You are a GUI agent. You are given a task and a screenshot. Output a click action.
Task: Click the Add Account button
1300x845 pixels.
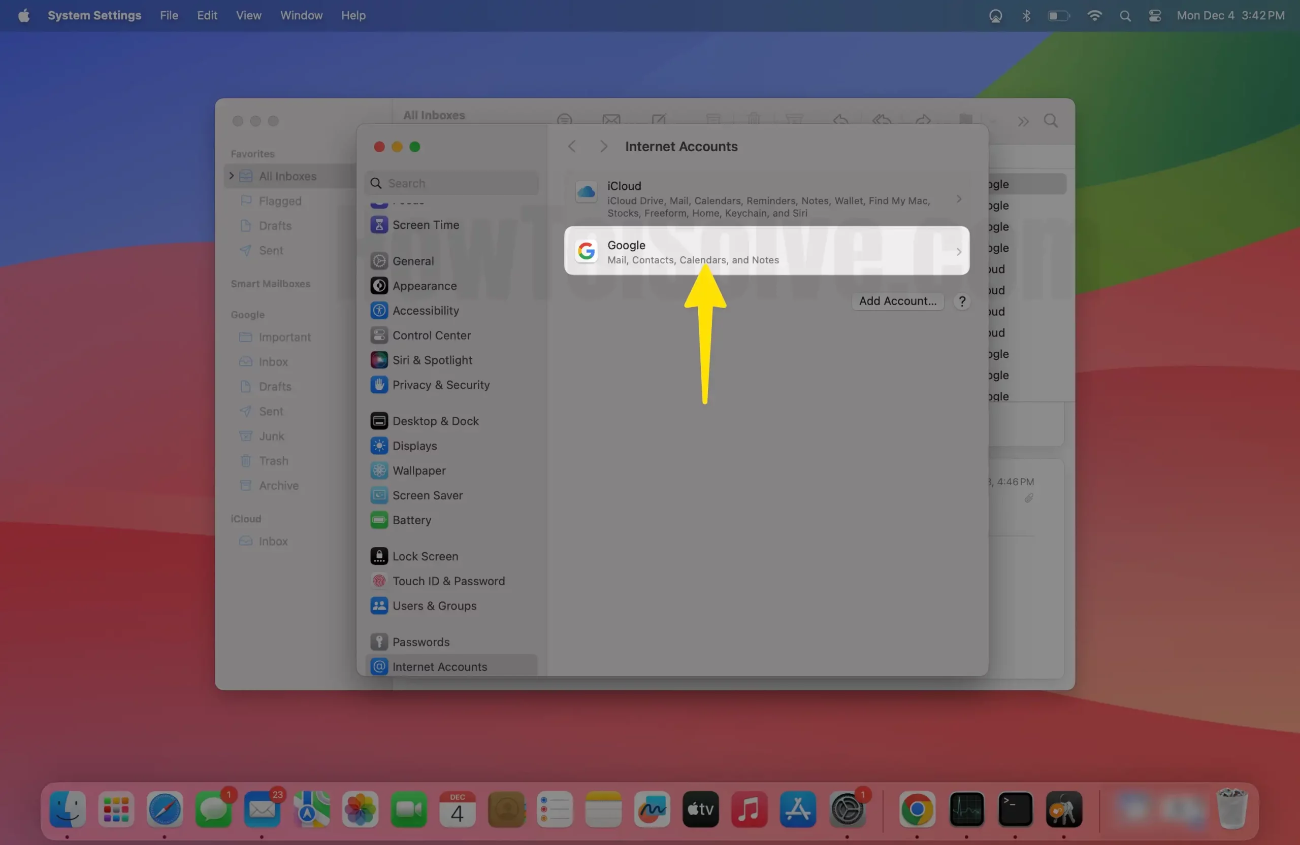coord(897,301)
